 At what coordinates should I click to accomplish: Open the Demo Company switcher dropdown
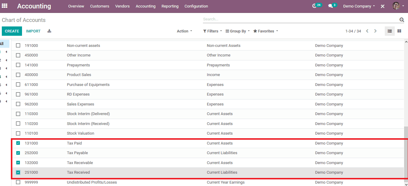(x=359, y=6)
